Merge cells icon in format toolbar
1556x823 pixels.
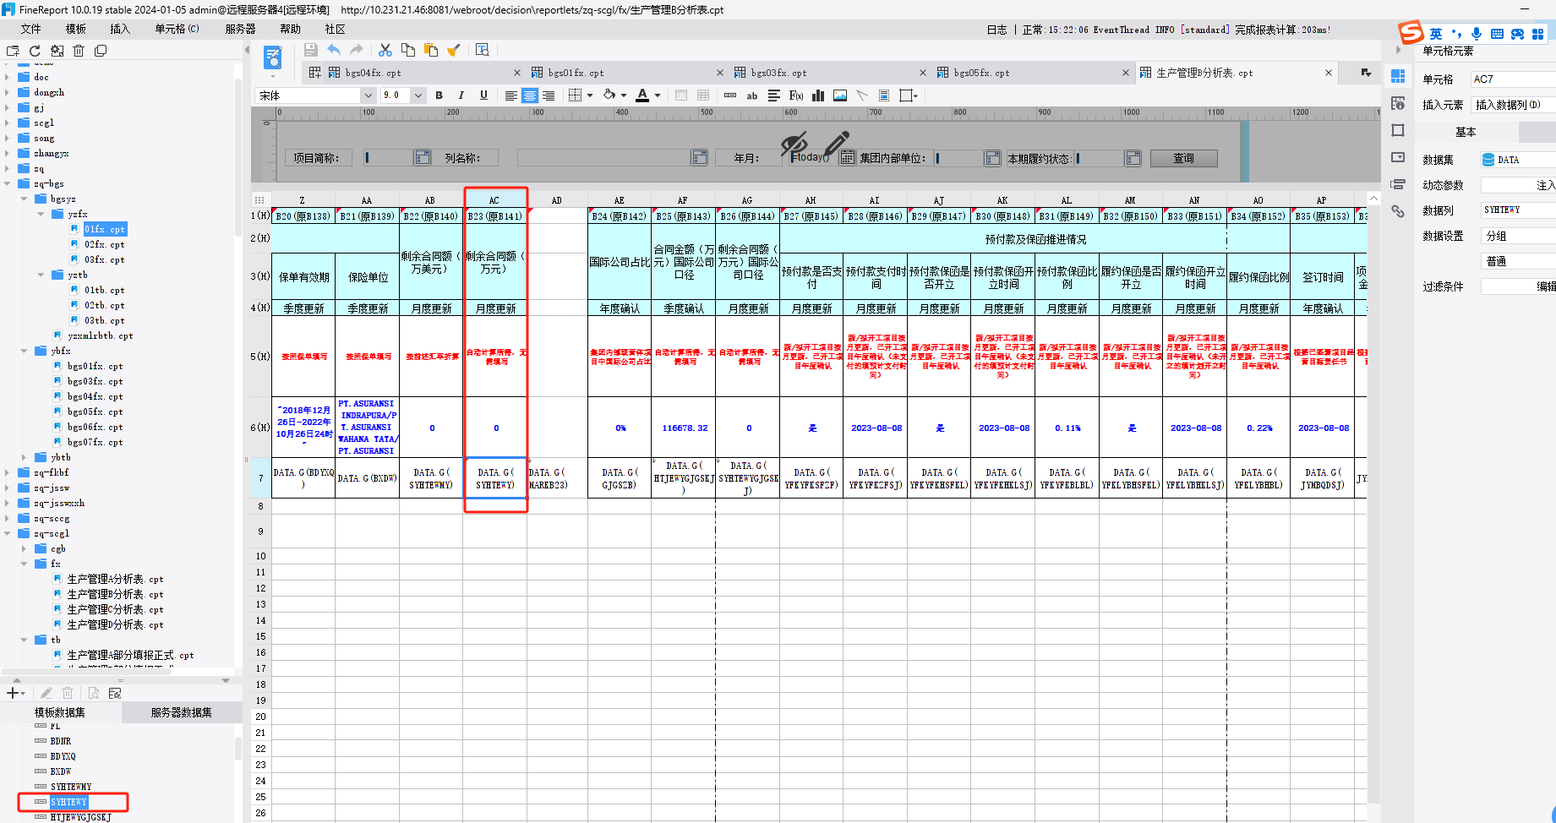[x=681, y=95]
